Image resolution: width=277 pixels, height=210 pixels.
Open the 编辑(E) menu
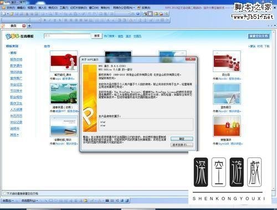21,8
